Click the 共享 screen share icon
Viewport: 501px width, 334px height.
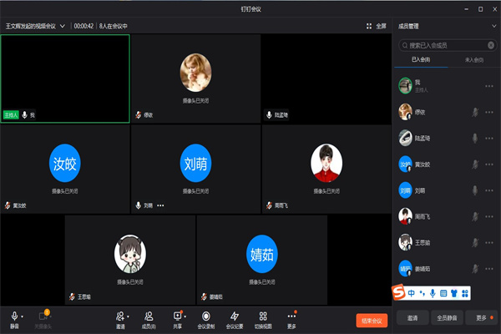[177, 316]
